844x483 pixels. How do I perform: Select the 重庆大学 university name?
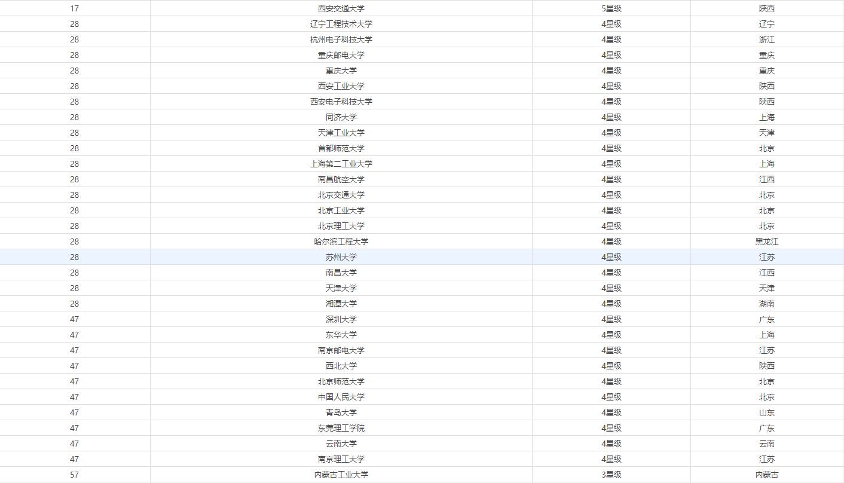point(341,71)
